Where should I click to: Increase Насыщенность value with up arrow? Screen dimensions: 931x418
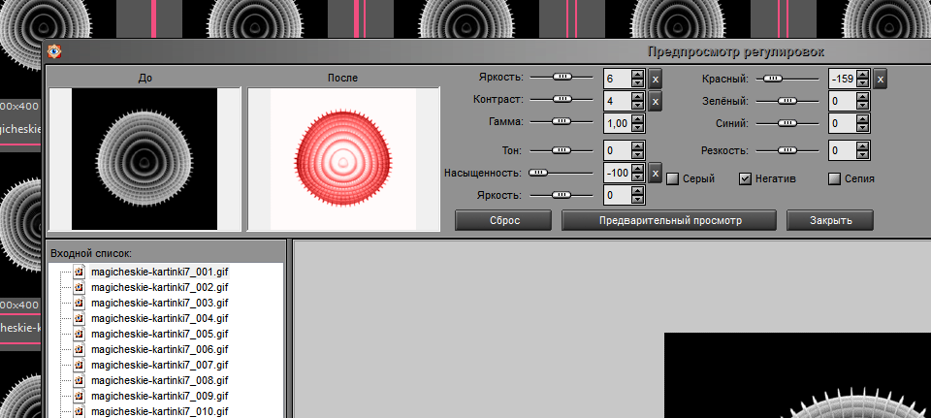tap(637, 169)
